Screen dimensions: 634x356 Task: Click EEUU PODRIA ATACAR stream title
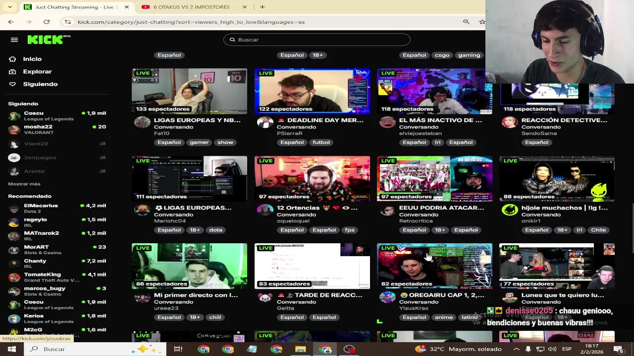[x=441, y=208]
